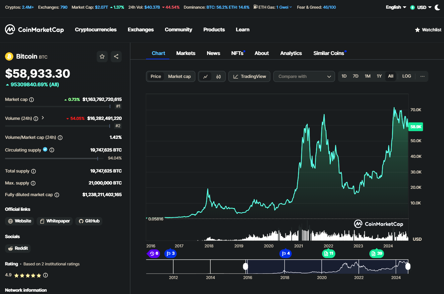Select the line chart type icon

[205, 77]
